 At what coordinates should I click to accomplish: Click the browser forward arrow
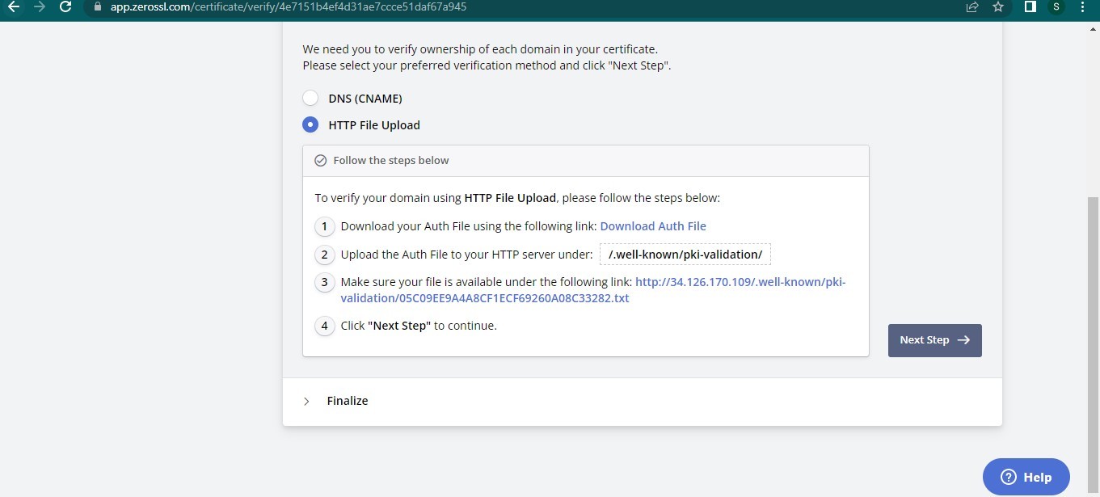tap(40, 6)
